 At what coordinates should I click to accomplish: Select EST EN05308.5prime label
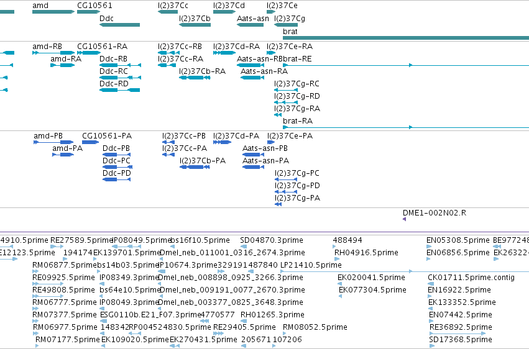pos(458,240)
